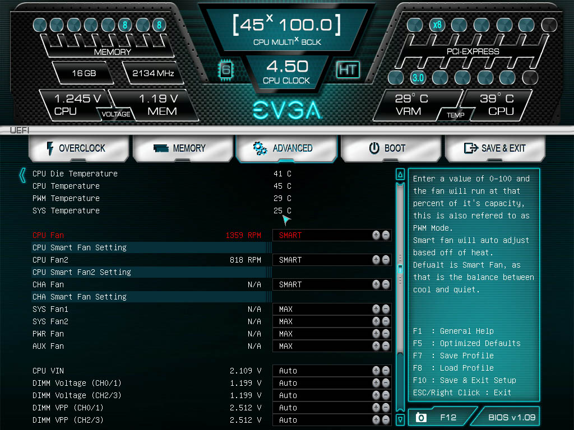Screen dimensions: 574x430
Task: Click the F12 screenshot camera icon
Action: pos(421,417)
